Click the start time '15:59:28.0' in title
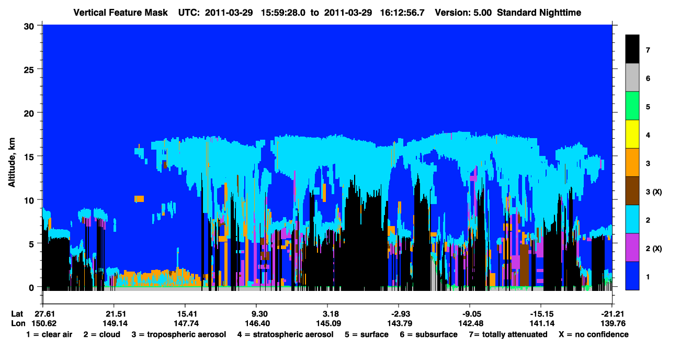 point(282,12)
